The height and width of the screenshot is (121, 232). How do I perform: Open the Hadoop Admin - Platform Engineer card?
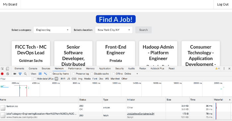point(158,53)
